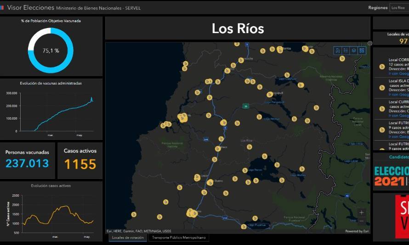Viewport: 409px width, 245px height.
Task: Click the Elecciones 2021 banner image
Action: pos(392,176)
